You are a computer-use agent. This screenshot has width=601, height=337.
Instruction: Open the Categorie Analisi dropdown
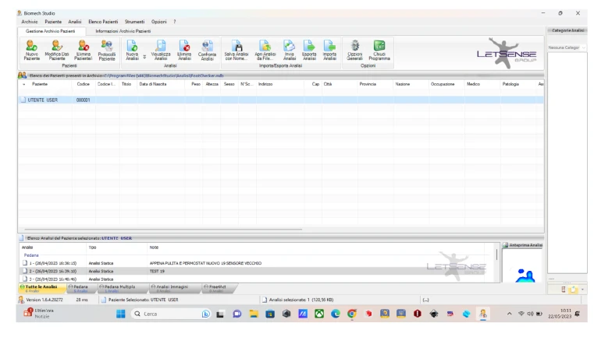[x=567, y=48]
